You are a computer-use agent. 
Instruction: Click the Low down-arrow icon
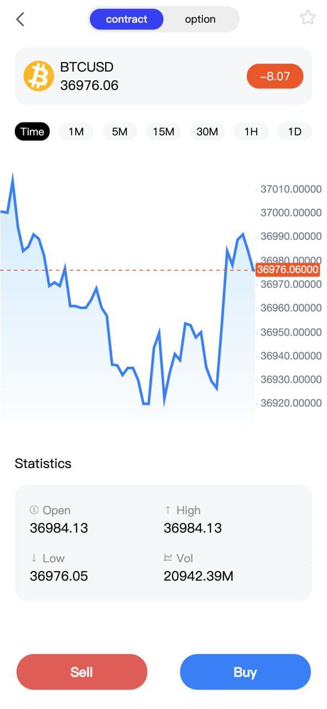point(34,558)
